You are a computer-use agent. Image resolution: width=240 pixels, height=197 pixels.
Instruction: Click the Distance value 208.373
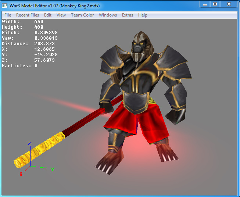(x=44, y=44)
